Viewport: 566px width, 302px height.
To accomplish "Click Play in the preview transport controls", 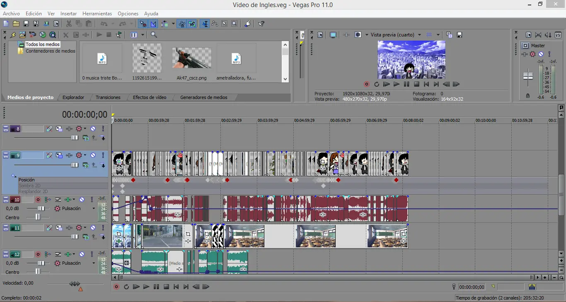I will (x=396, y=84).
